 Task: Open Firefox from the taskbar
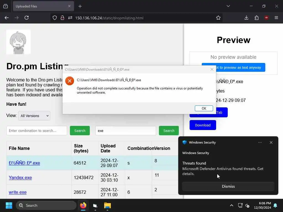[83, 205]
